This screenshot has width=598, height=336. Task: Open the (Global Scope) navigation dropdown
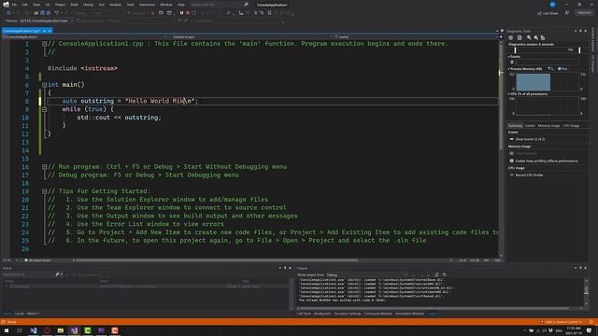click(x=251, y=37)
